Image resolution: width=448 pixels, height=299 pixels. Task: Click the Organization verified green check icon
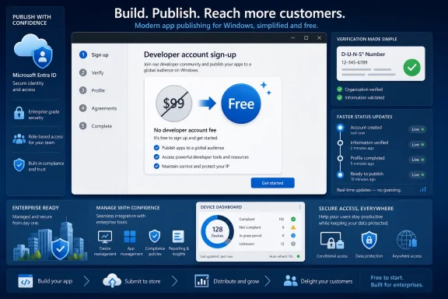[x=339, y=90]
